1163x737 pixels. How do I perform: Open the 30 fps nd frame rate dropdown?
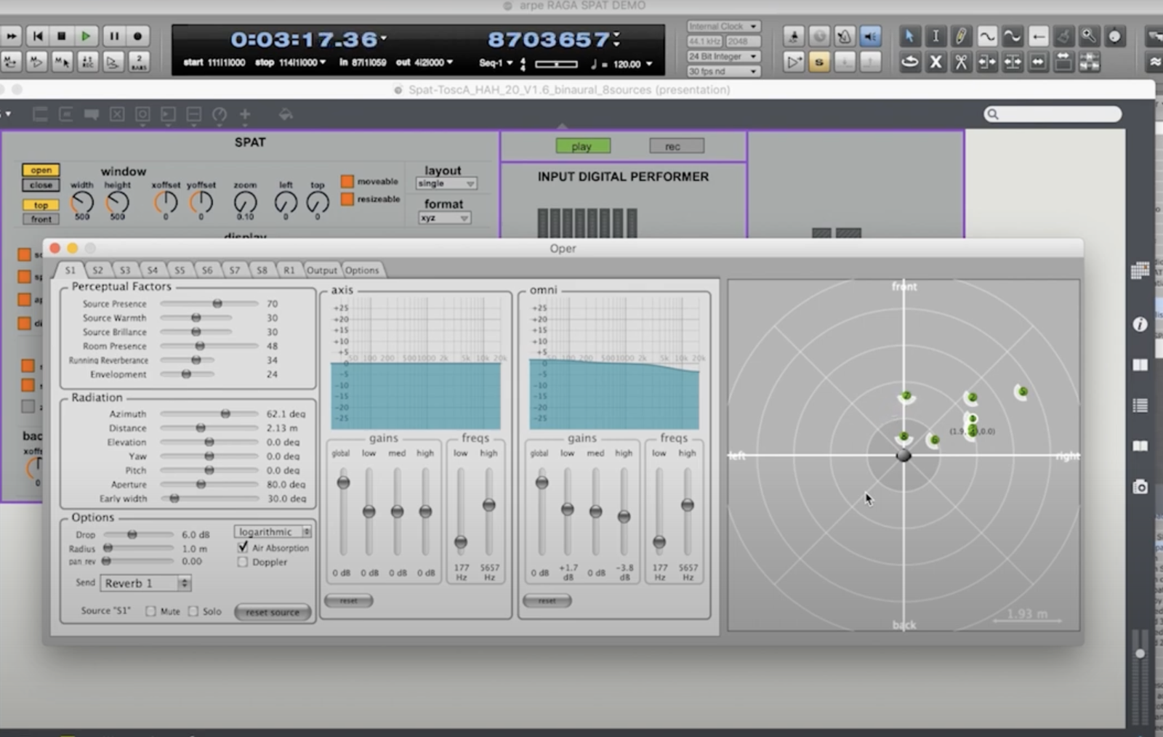(723, 71)
